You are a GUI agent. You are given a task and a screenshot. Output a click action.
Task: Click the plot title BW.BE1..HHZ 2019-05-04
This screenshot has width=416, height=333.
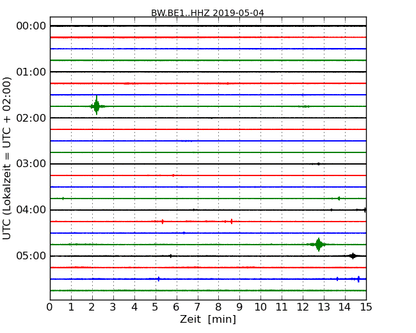click(207, 13)
